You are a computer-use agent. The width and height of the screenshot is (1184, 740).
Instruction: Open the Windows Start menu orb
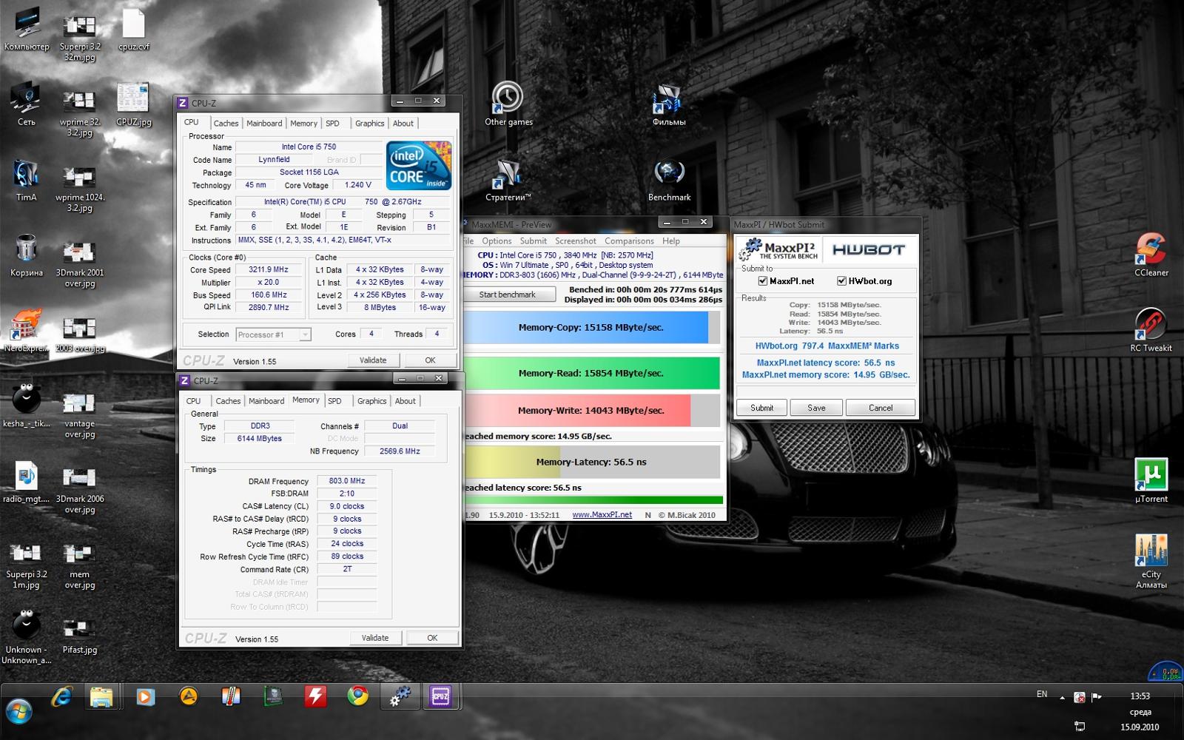tap(19, 712)
